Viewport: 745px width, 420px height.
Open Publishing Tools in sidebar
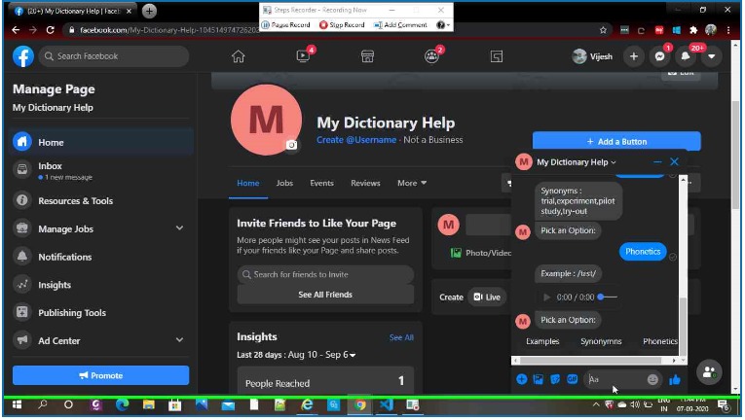click(101, 313)
